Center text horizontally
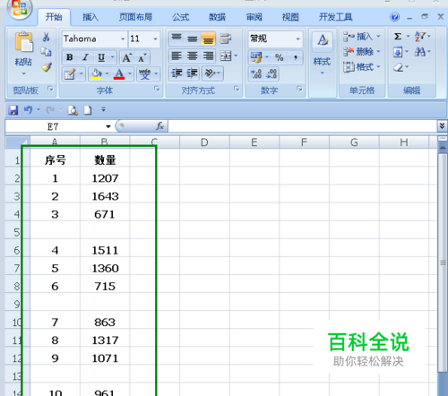Image resolution: width=448 pixels, height=396 pixels. 192,56
